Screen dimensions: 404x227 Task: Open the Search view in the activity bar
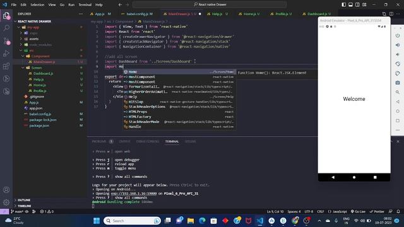[6, 28]
